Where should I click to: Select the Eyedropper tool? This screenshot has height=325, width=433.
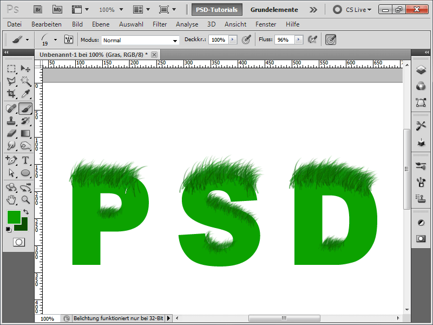(x=25, y=94)
